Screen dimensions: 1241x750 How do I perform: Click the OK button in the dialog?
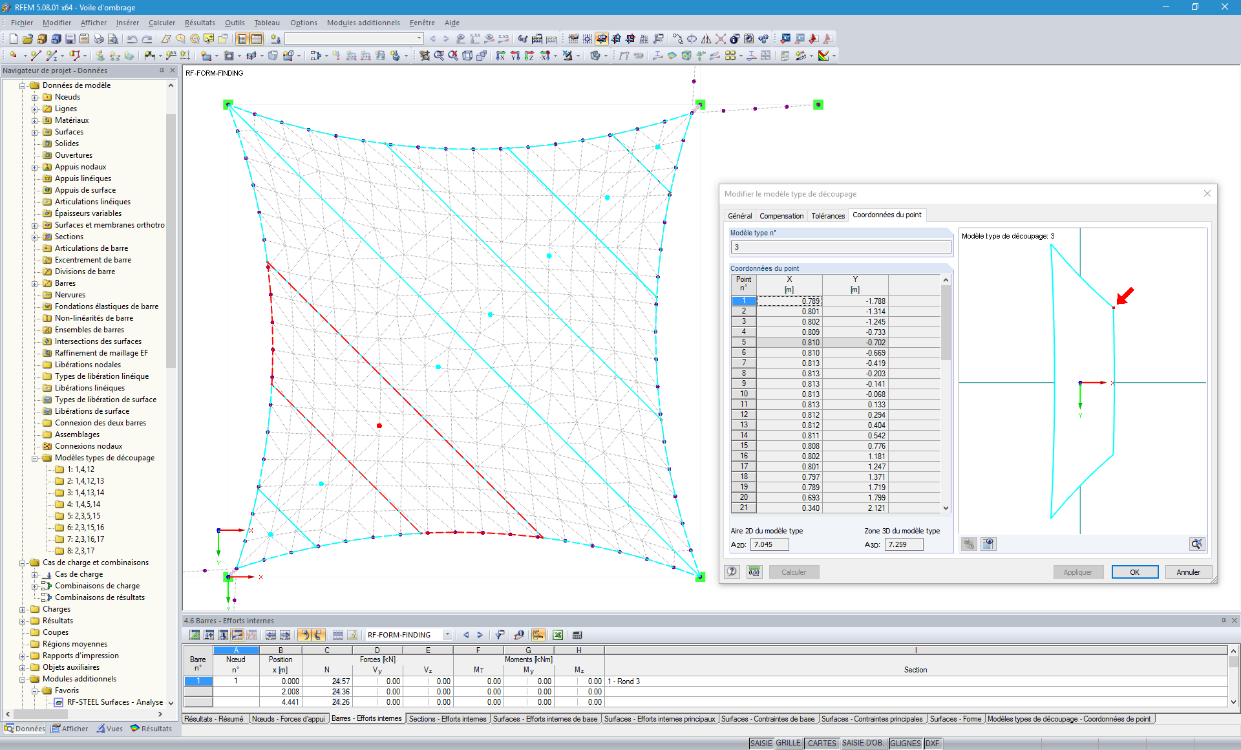pyautogui.click(x=1134, y=572)
